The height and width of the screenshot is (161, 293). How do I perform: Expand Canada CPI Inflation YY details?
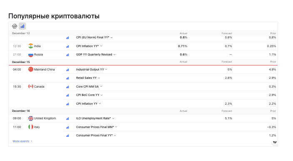point(100,103)
